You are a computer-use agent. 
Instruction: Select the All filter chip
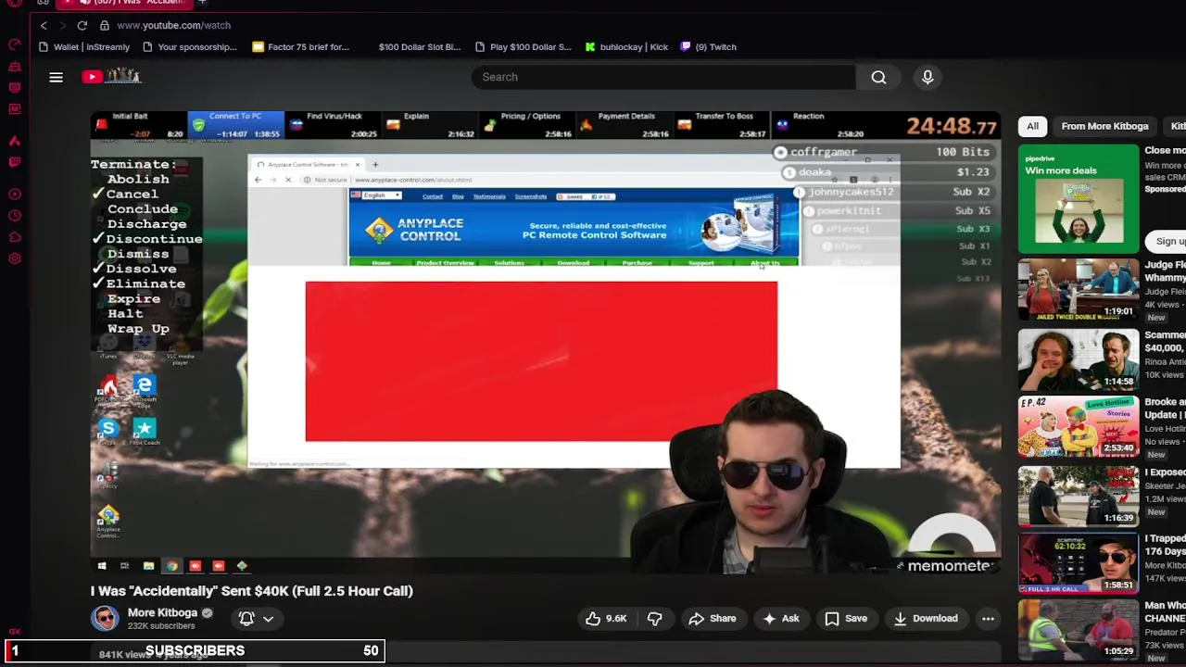1032,126
